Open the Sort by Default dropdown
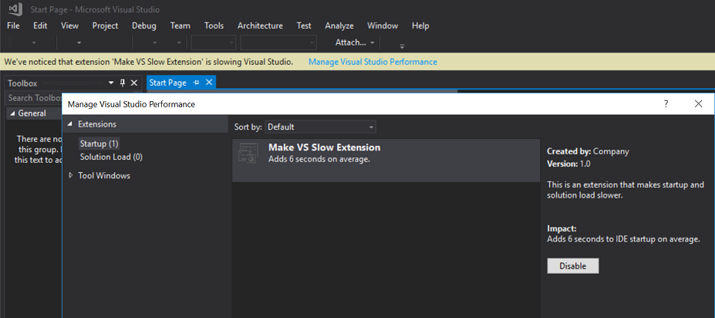Viewport: 715px width, 318px height. coord(320,127)
